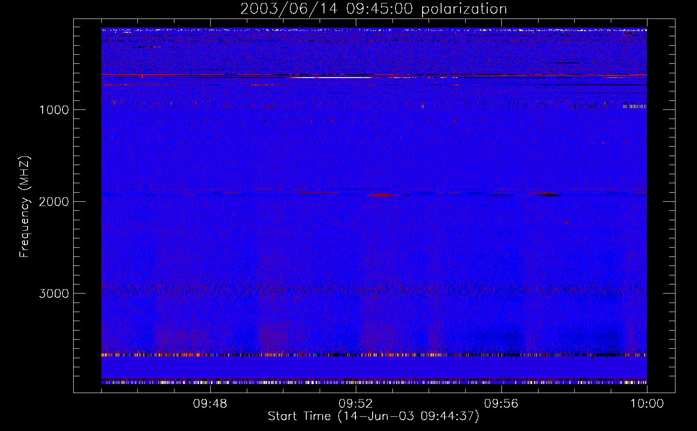Select the 3000 frequency axis label
The width and height of the screenshot is (697, 431).
tap(54, 294)
